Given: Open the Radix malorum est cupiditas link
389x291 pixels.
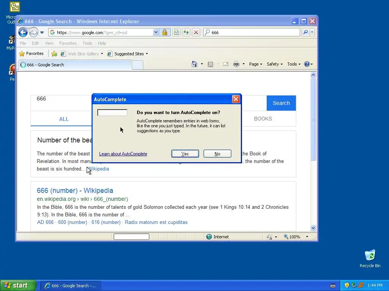Looking at the screenshot, I should point(156,222).
